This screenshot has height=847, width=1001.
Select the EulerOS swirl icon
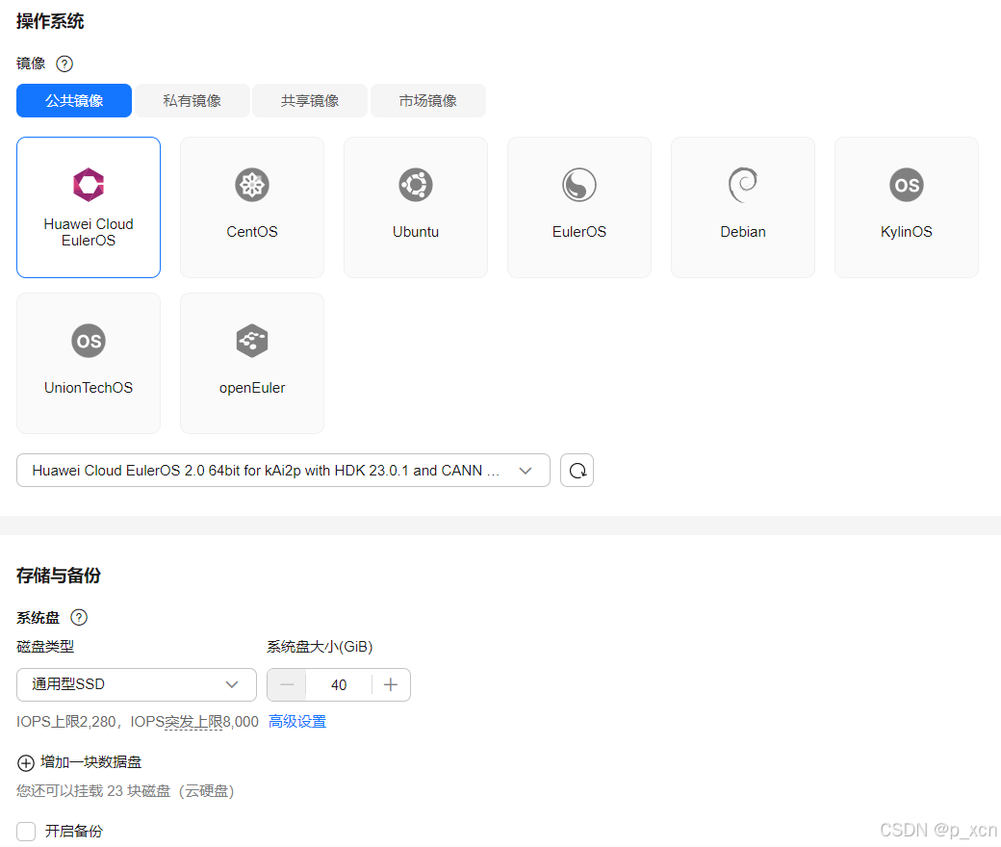(x=579, y=185)
